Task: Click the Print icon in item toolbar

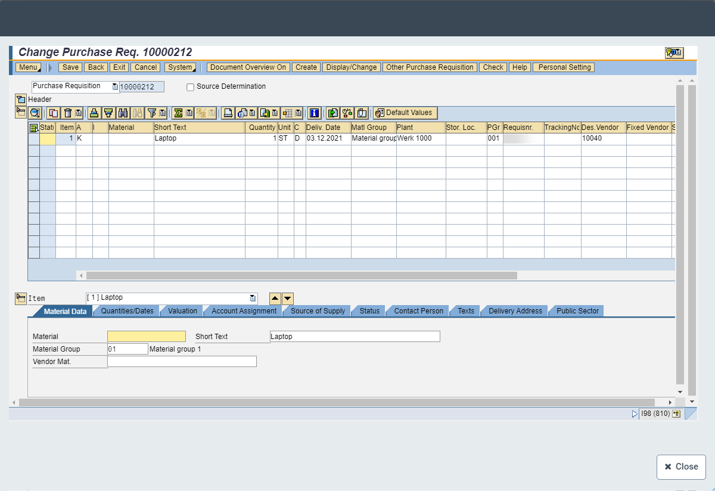Action: [228, 113]
